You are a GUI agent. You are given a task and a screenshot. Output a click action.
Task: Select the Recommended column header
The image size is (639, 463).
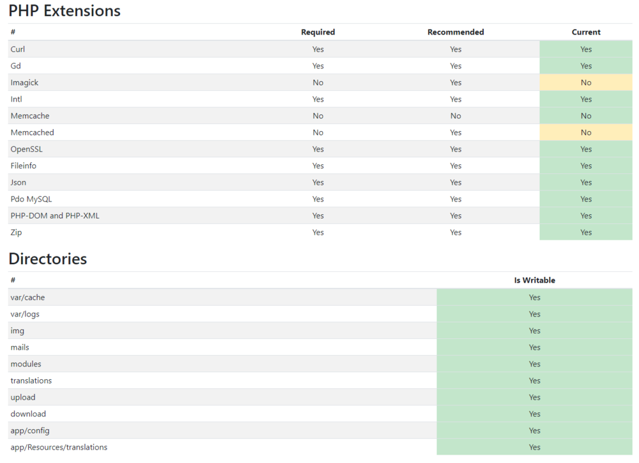pos(456,32)
